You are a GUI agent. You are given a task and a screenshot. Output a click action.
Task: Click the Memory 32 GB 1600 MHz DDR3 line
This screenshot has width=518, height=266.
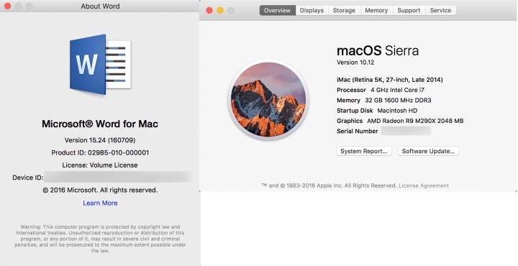(384, 100)
